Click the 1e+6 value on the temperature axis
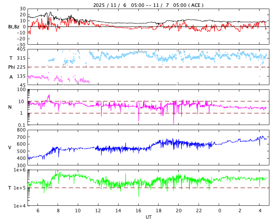 (19, 170)
